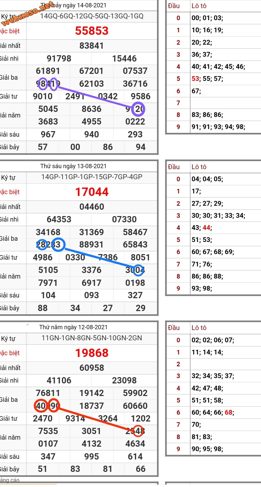Select fifth prize number 4955
Image resolution: width=261 pixels, height=487 pixels.
(91, 121)
